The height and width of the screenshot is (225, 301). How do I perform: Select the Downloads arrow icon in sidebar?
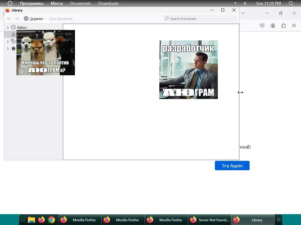click(13, 34)
